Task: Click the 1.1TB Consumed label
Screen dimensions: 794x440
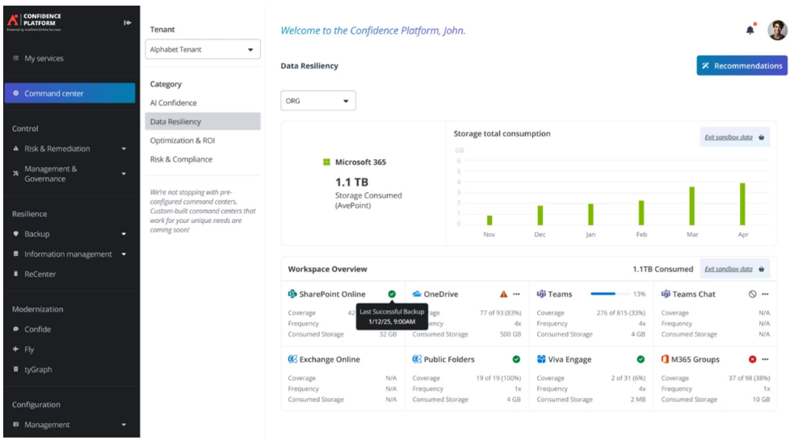Action: (663, 269)
